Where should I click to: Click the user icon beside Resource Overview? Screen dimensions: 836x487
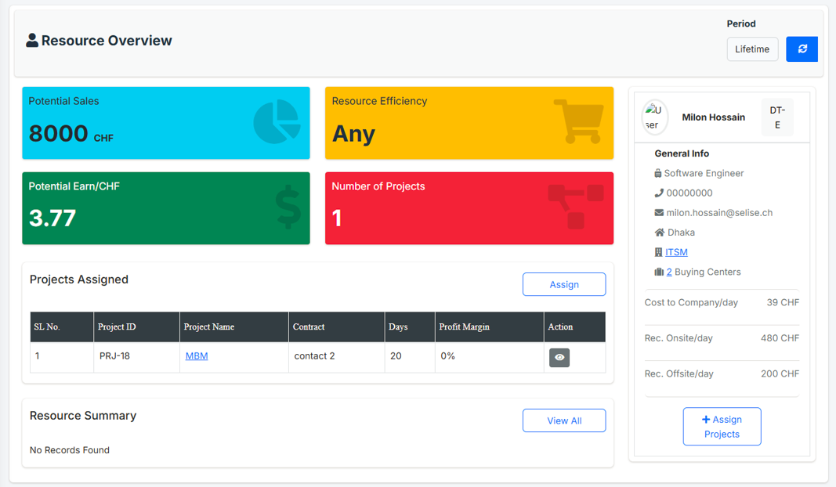pyautogui.click(x=32, y=41)
